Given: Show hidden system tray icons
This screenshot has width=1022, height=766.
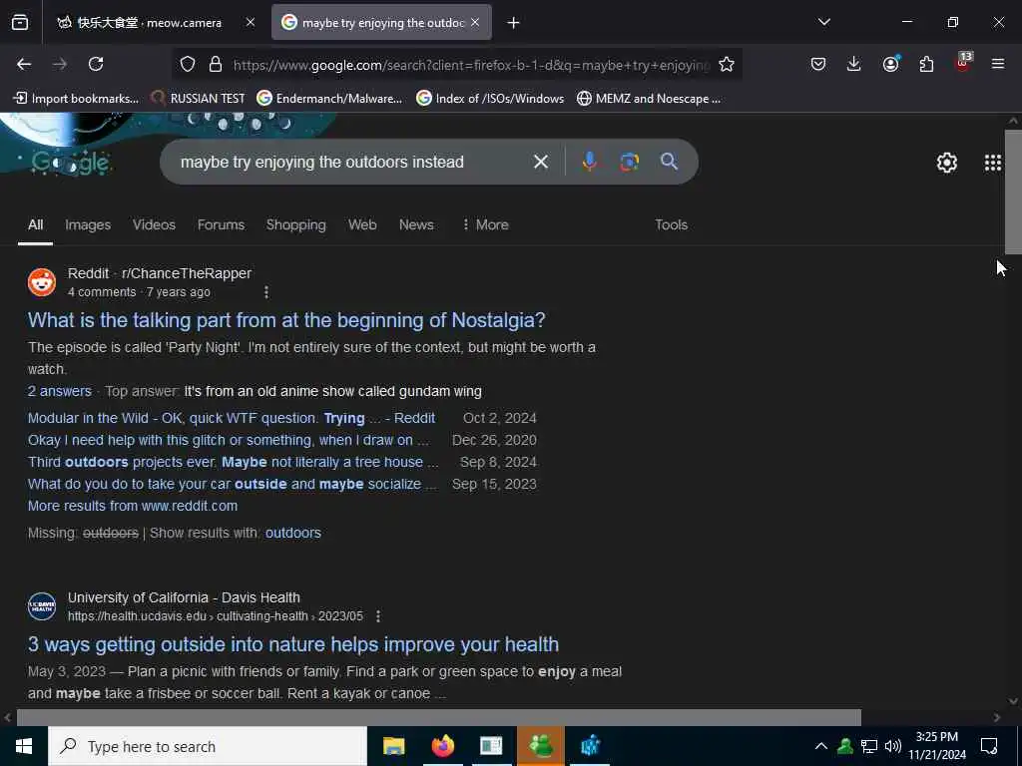Looking at the screenshot, I should point(821,746).
